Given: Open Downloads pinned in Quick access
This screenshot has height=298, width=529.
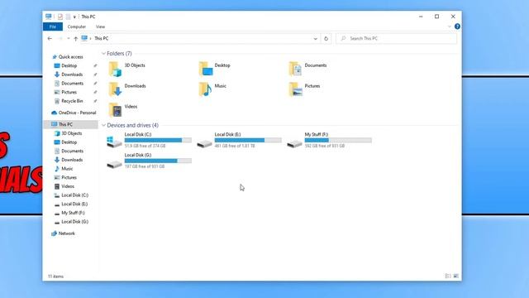Looking at the screenshot, I should (x=69, y=74).
